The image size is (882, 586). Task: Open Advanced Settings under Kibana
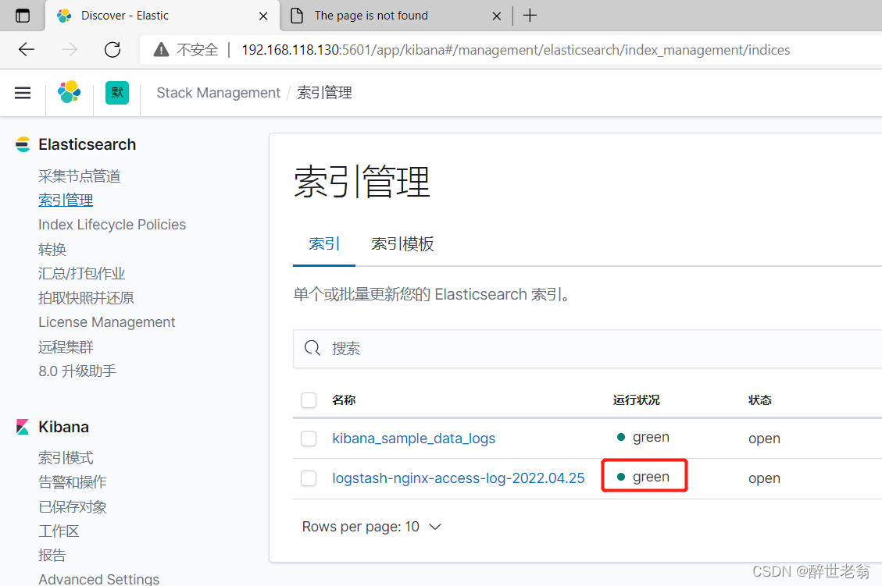99,578
